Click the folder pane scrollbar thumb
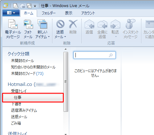The width and height of the screenshot is (154, 135). (x=66, y=82)
